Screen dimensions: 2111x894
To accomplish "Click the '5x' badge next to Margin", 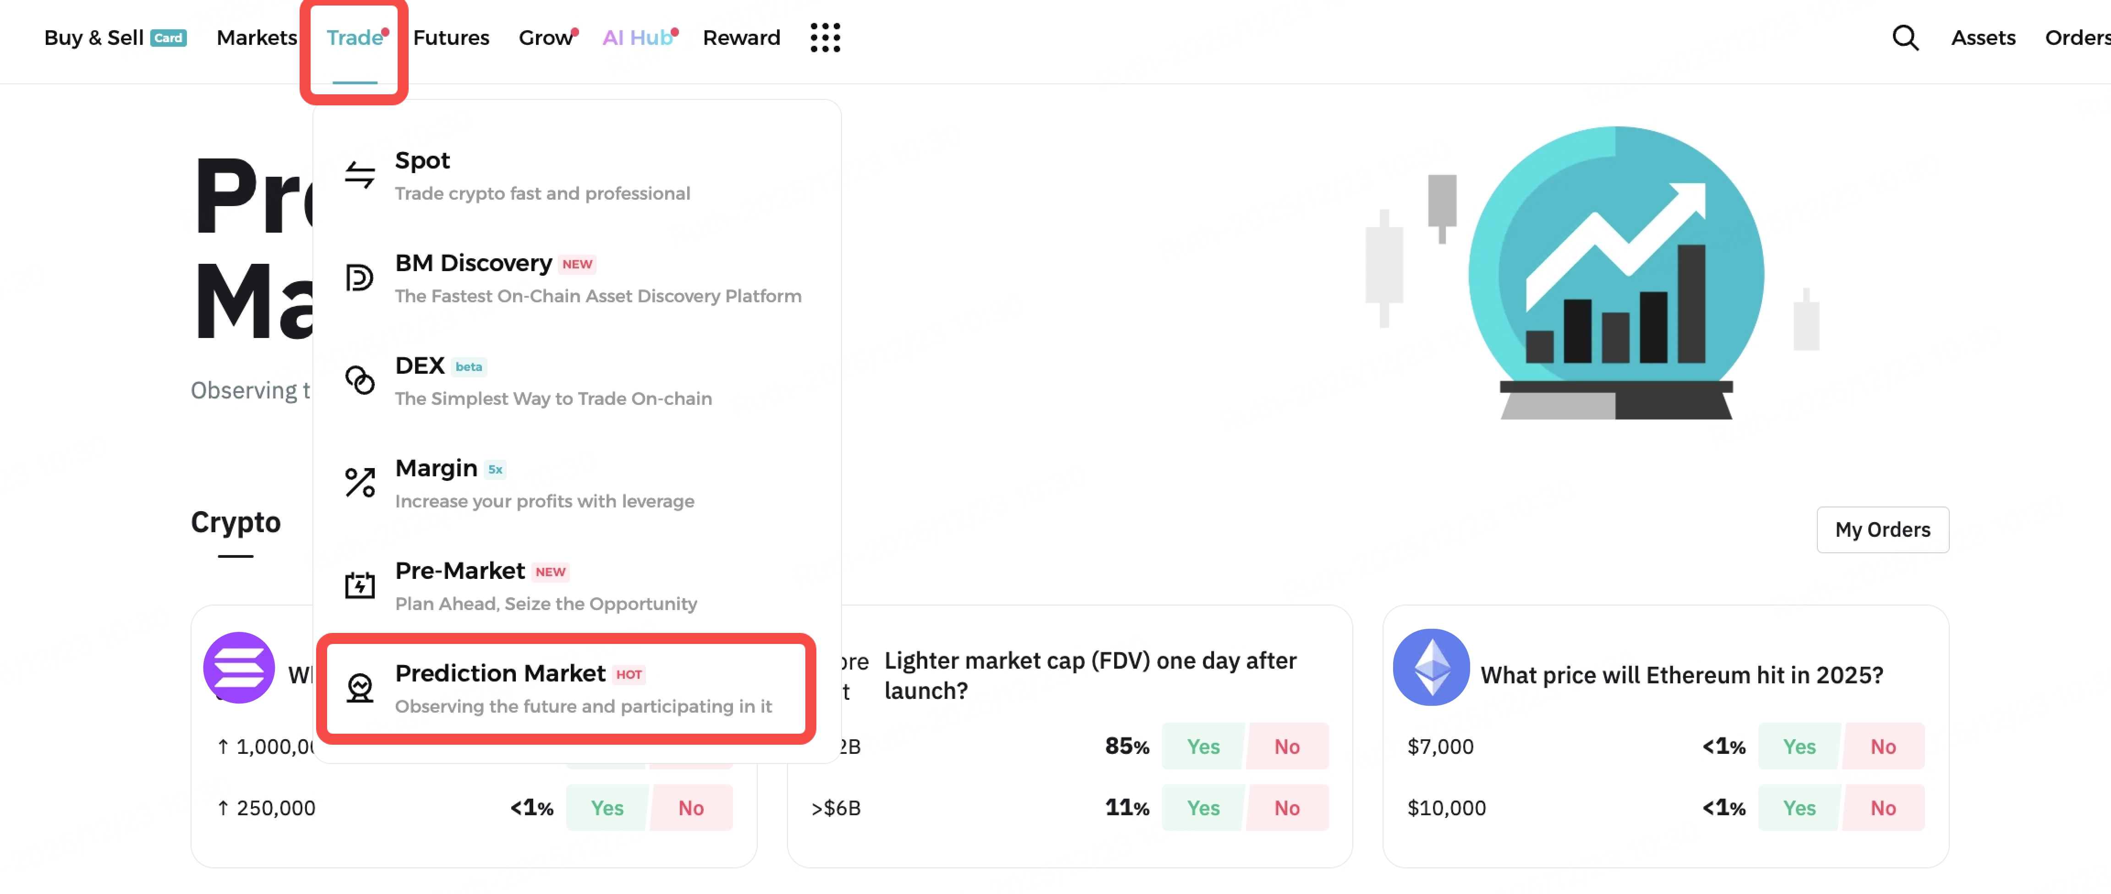I will click(495, 469).
